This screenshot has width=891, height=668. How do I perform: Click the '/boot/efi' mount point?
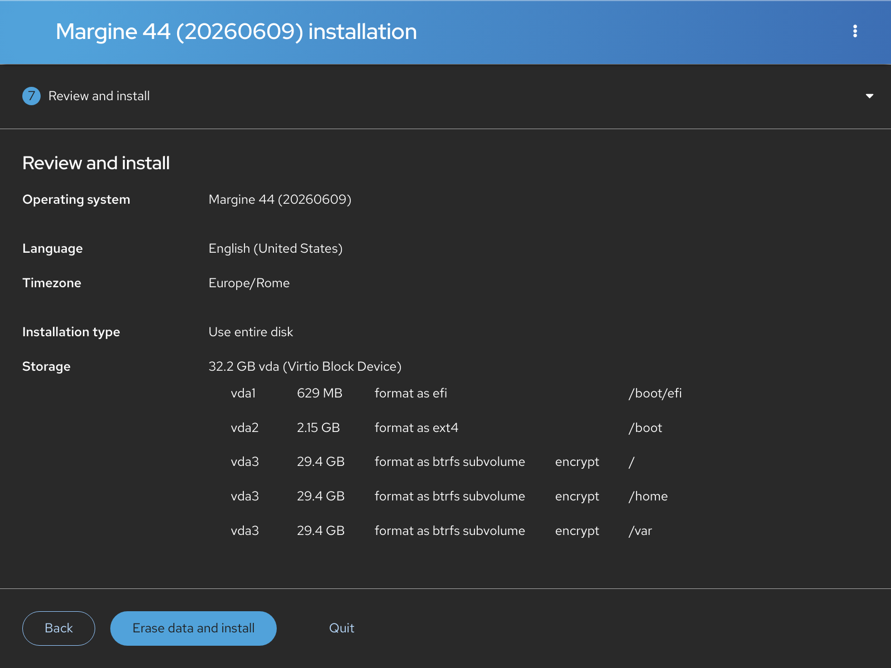click(655, 393)
